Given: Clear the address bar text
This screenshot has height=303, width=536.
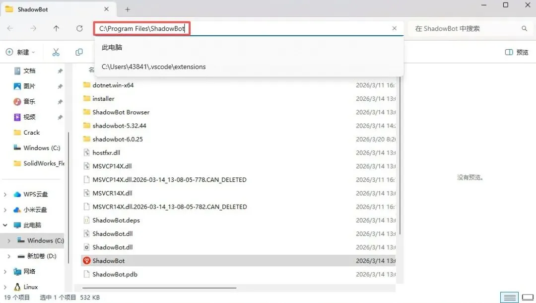Looking at the screenshot, I should point(394,28).
